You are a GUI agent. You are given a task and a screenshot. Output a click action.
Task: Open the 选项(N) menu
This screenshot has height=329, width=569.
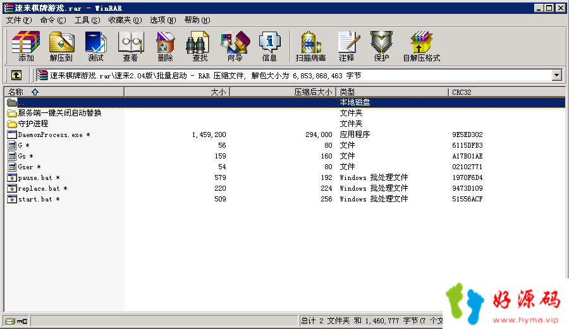pyautogui.click(x=163, y=20)
